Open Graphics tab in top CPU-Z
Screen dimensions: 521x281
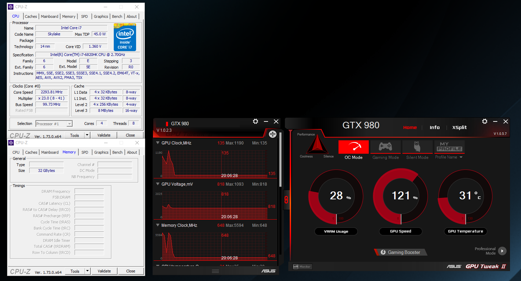tap(101, 16)
